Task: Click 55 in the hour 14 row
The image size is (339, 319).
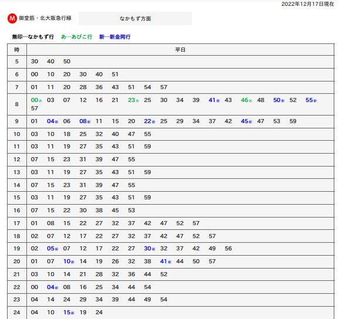Action: point(131,185)
